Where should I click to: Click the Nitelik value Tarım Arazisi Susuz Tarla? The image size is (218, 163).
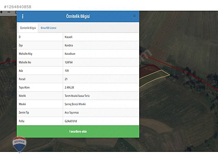77,96
